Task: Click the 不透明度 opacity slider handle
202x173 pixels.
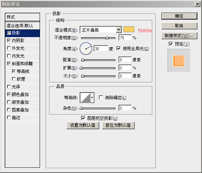Action: coord(107,38)
